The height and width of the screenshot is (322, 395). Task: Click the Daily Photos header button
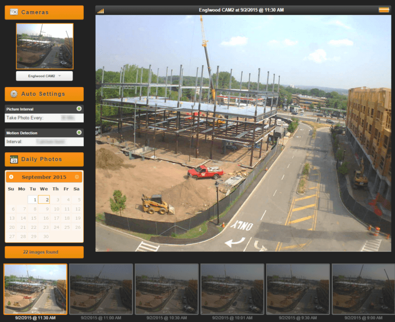[x=44, y=159]
